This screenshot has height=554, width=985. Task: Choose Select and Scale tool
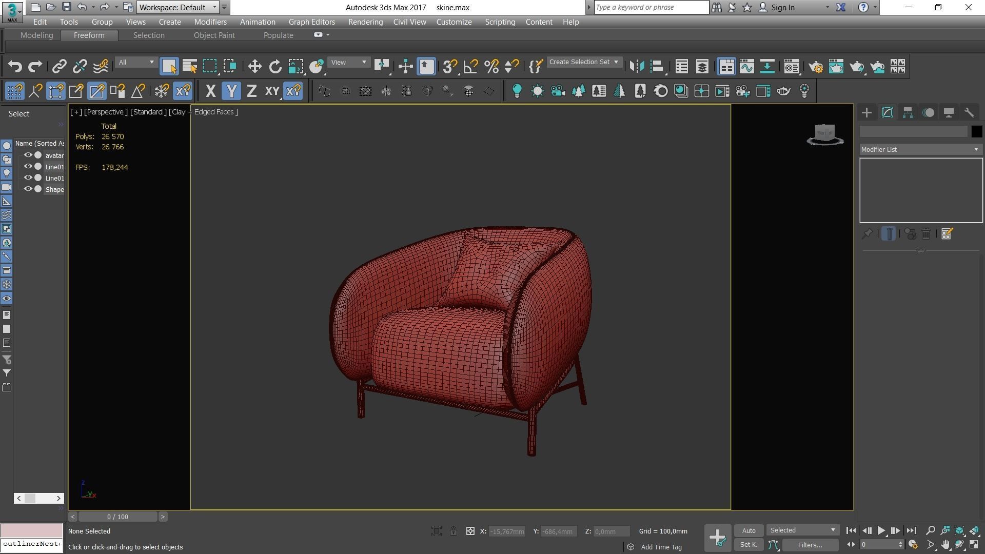[x=295, y=67]
